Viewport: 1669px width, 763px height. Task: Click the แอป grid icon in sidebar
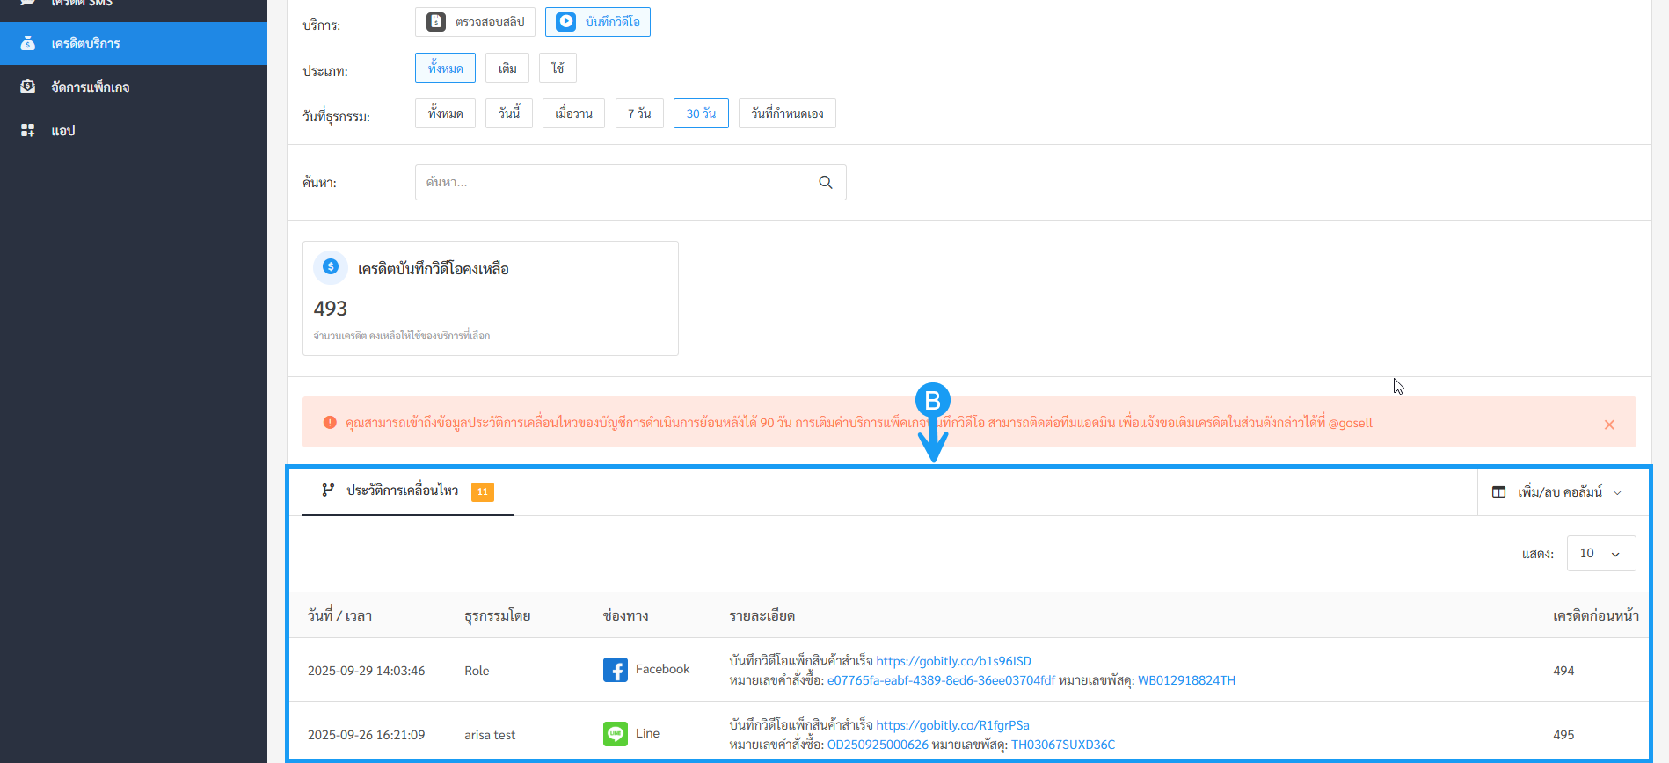click(28, 130)
